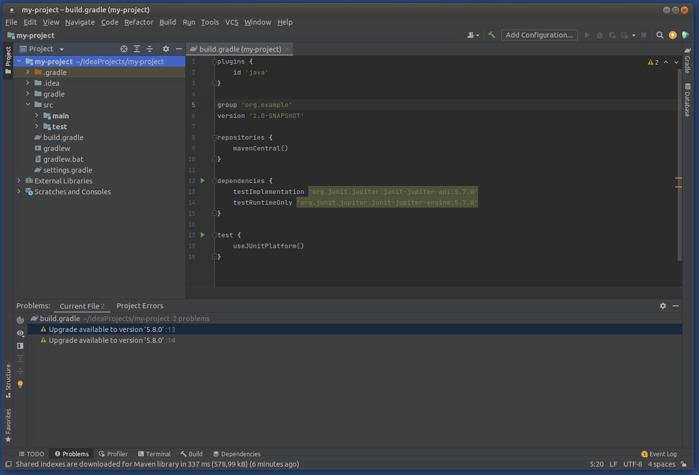The width and height of the screenshot is (699, 475).
Task: Expand the gradle folder node
Action: tap(28, 94)
